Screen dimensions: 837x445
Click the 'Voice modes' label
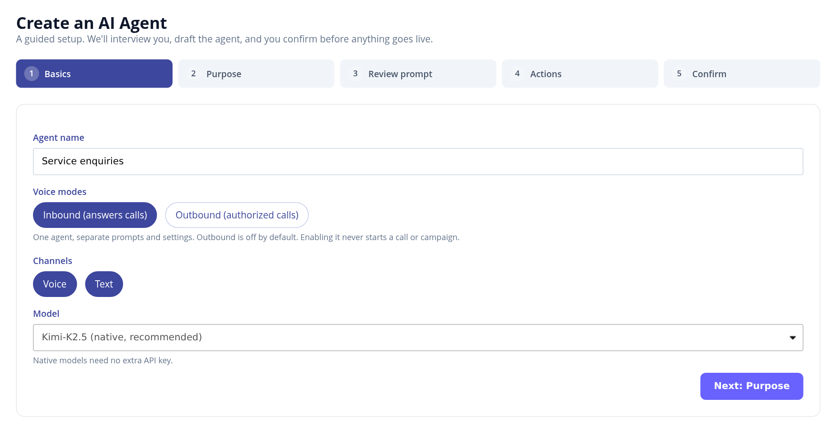[x=60, y=192]
